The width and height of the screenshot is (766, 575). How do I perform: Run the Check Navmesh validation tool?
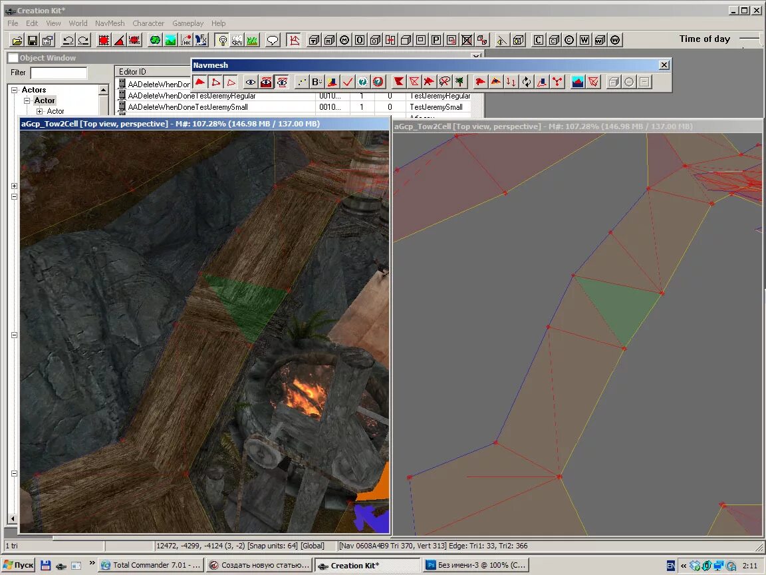(348, 82)
